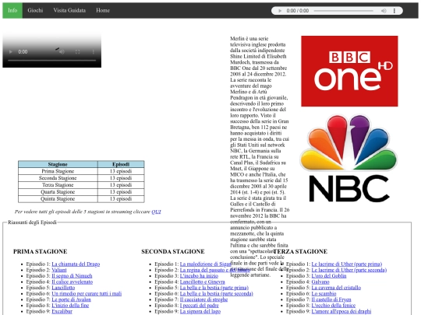Click the audio player progress slider
The image size is (421, 315).
pos(343,11)
